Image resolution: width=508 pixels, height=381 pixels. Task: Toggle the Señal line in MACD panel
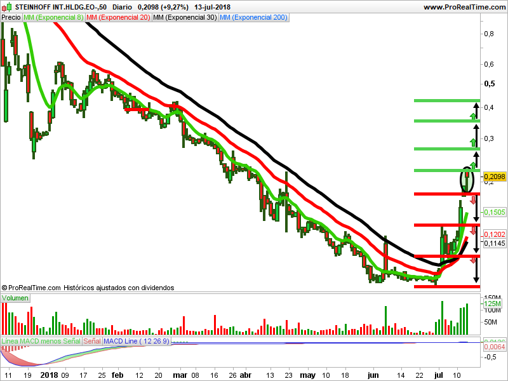coord(91,341)
